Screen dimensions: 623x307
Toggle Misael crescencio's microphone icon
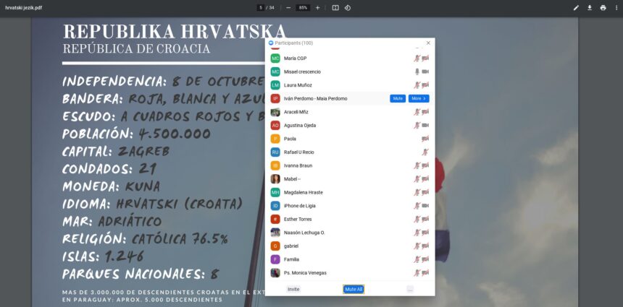(x=417, y=72)
